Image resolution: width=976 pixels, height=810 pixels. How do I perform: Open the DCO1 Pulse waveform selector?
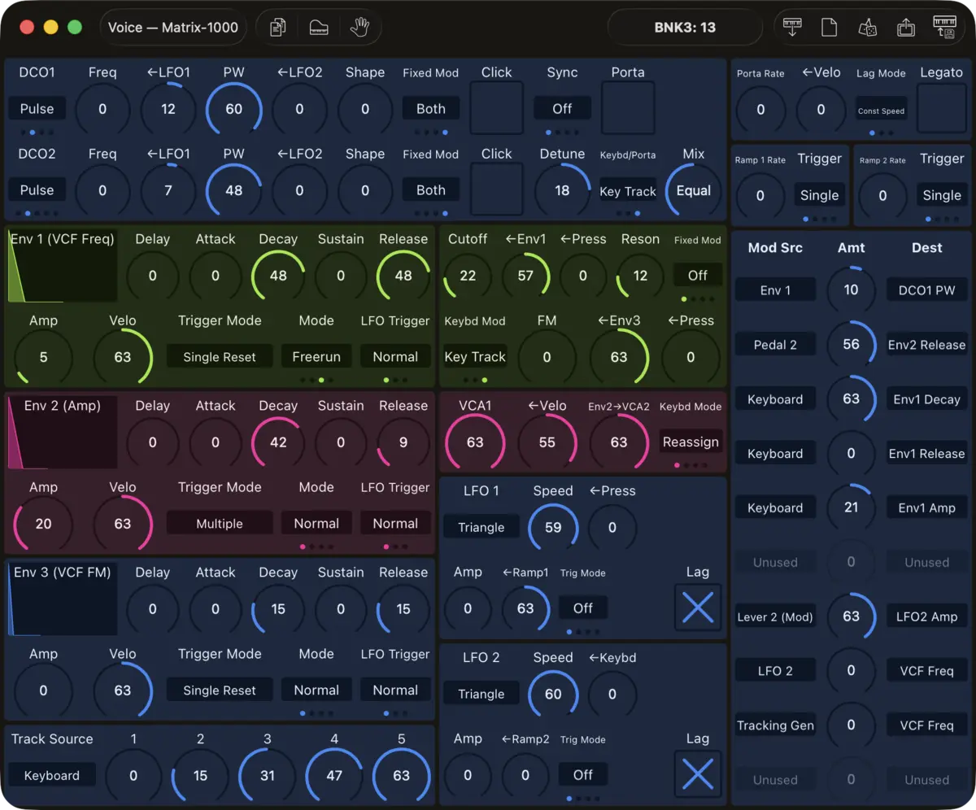click(x=37, y=108)
